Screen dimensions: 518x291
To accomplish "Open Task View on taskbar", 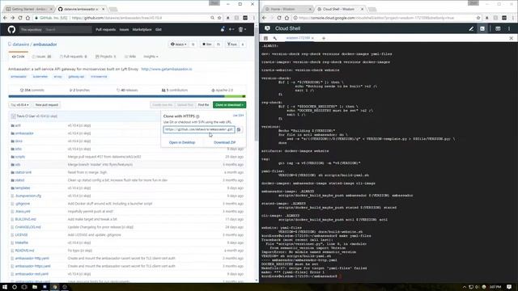I will pyautogui.click(x=24, y=287).
